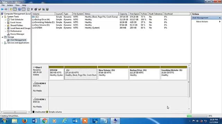Sort by the Free Space column header
Viewport: 222px width, 124px height.
134,14
